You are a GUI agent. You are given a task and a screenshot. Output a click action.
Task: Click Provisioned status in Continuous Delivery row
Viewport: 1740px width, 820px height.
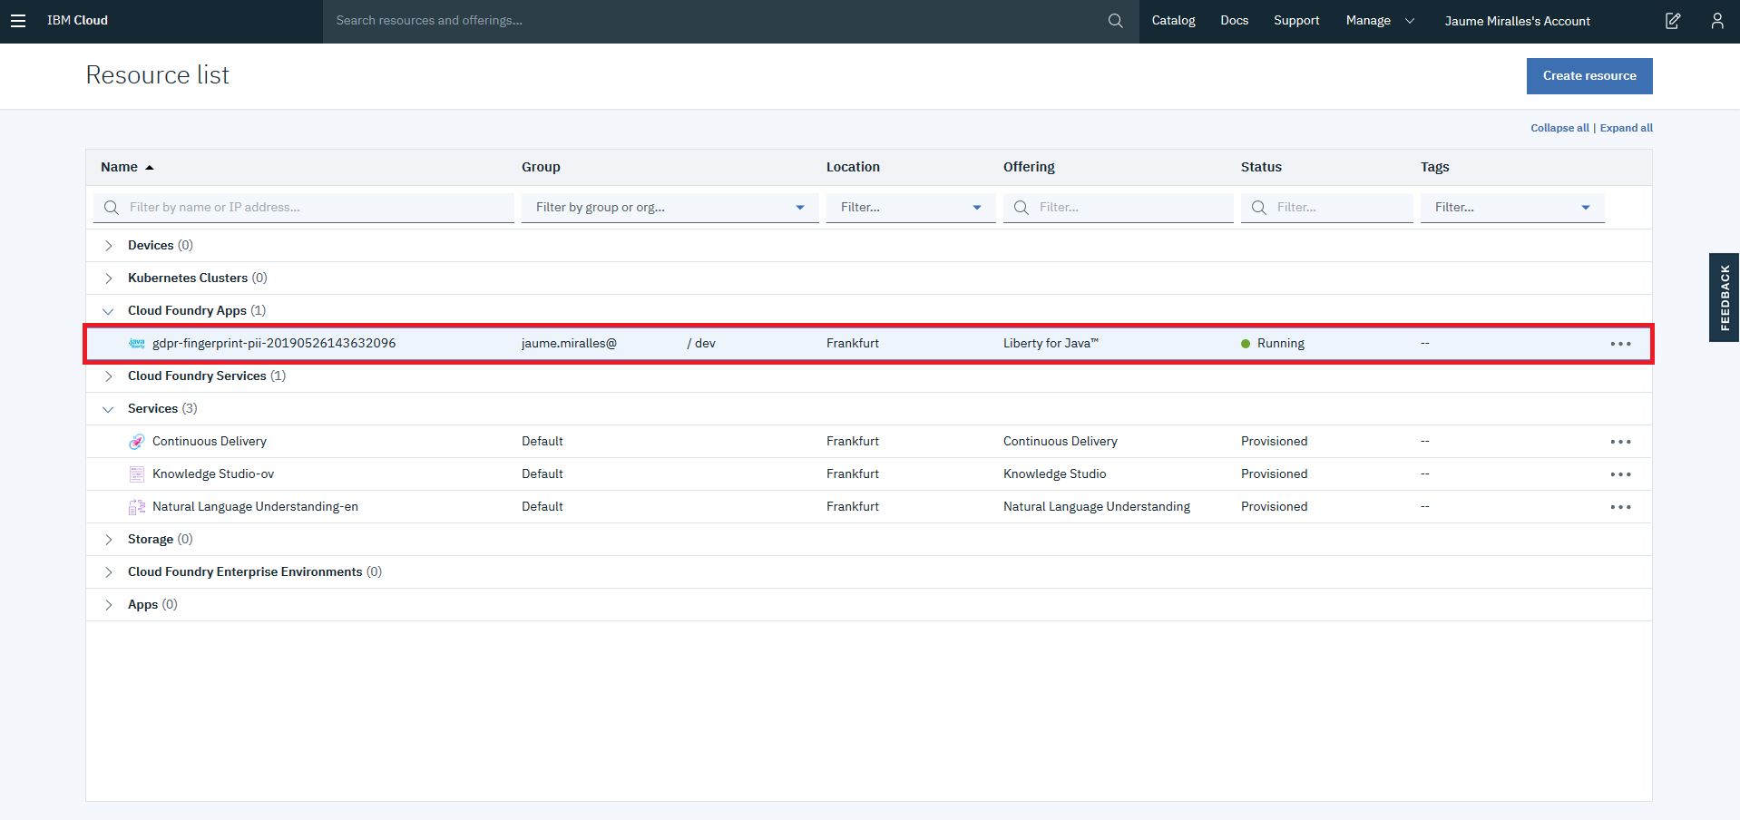coord(1274,441)
